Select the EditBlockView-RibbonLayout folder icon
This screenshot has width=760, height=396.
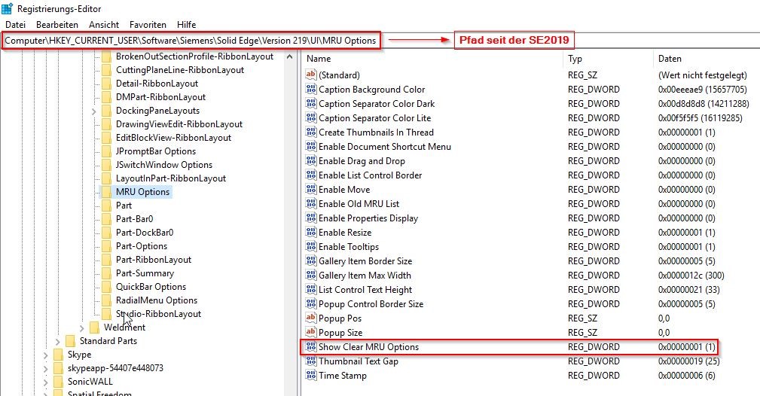tap(107, 138)
